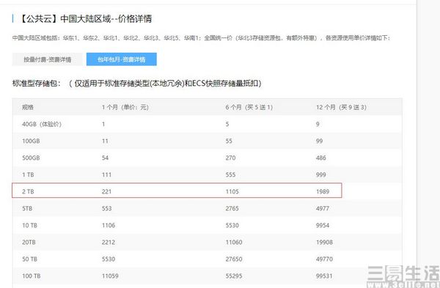The image size is (440, 288).
Task: Click the 55295 six-month price value
Action: pos(234,276)
